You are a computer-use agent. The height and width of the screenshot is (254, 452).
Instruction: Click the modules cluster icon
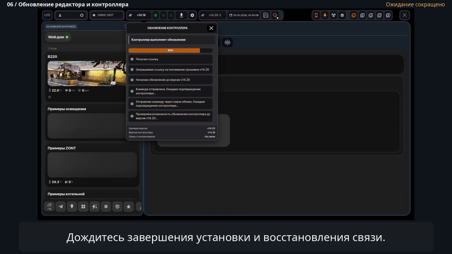pos(333,15)
